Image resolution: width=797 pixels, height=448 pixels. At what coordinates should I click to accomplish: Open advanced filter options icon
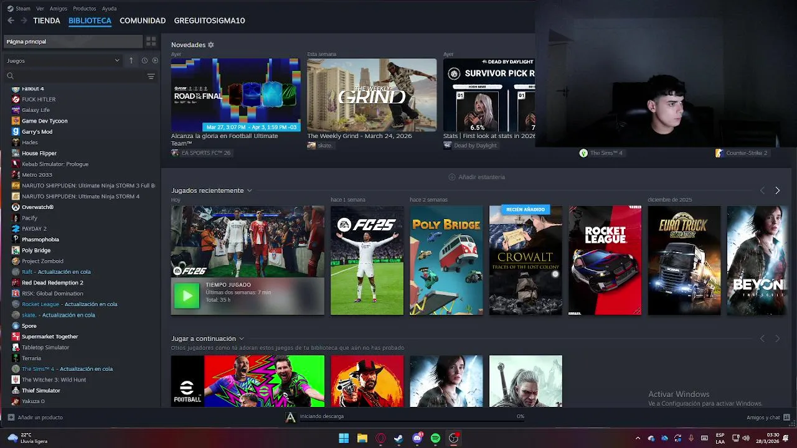point(151,76)
